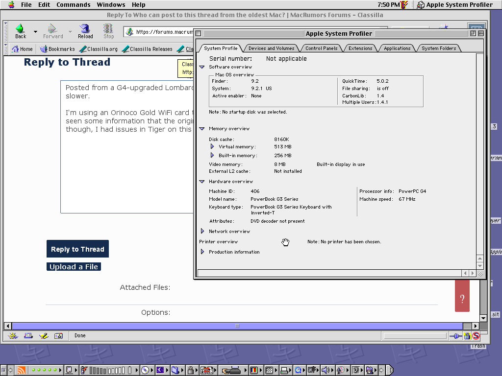The width and height of the screenshot is (502, 376).
Task: Click the Stop loading icon
Action: (108, 29)
